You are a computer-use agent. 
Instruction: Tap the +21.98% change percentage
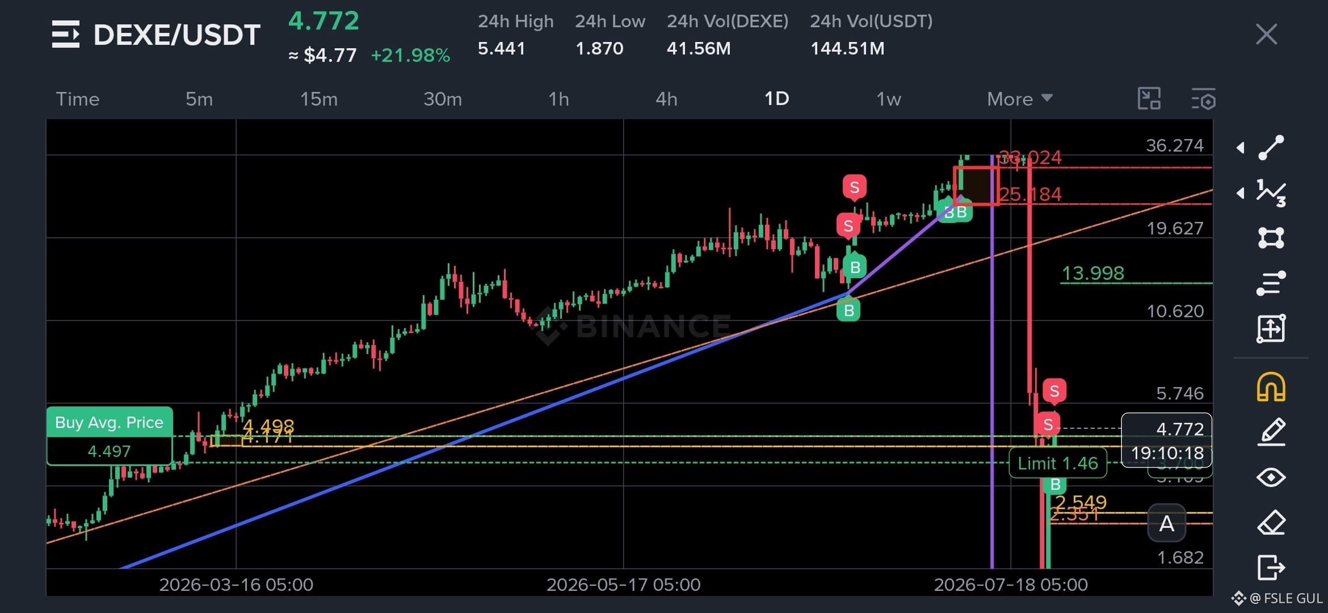coord(410,55)
